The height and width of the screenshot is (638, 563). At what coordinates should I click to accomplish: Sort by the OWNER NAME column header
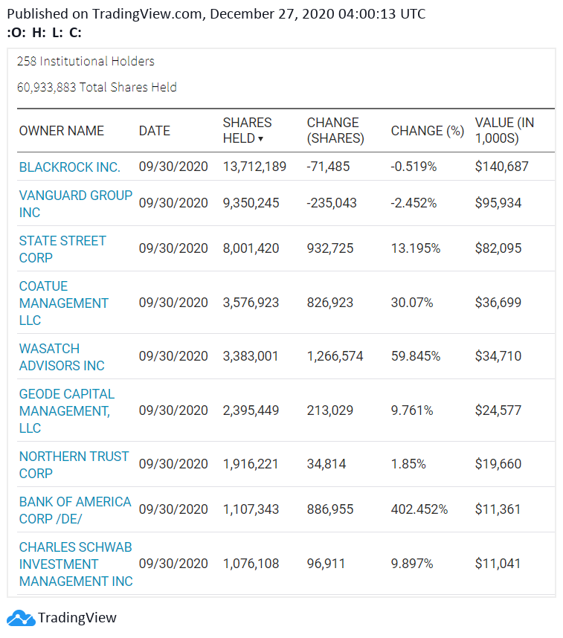pos(62,131)
